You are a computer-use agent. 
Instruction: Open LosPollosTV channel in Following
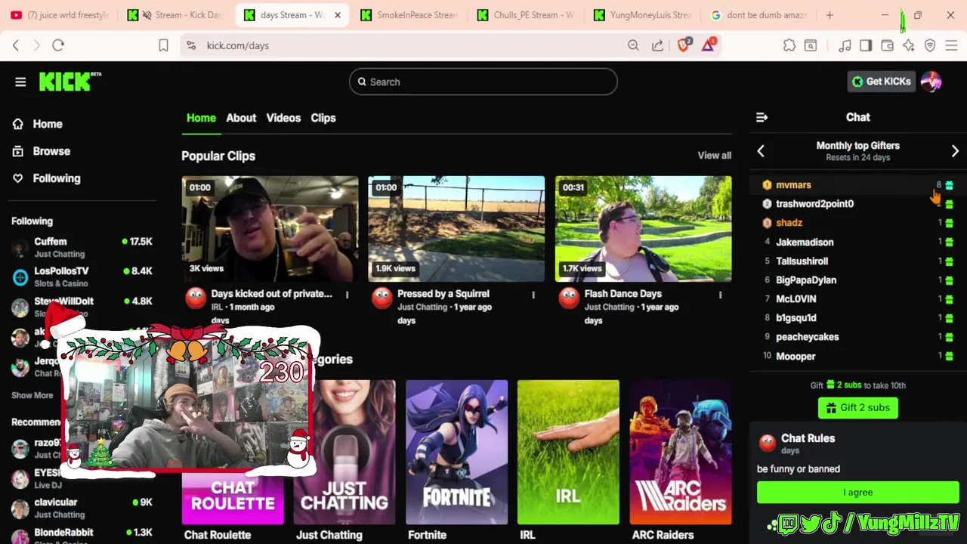82,277
